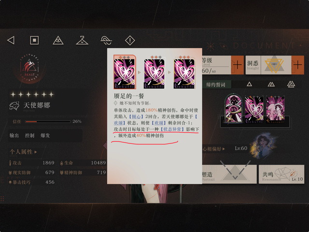309x232 pixels.
Task: Select the triple triangle insight tier icon
Action: coord(291,84)
